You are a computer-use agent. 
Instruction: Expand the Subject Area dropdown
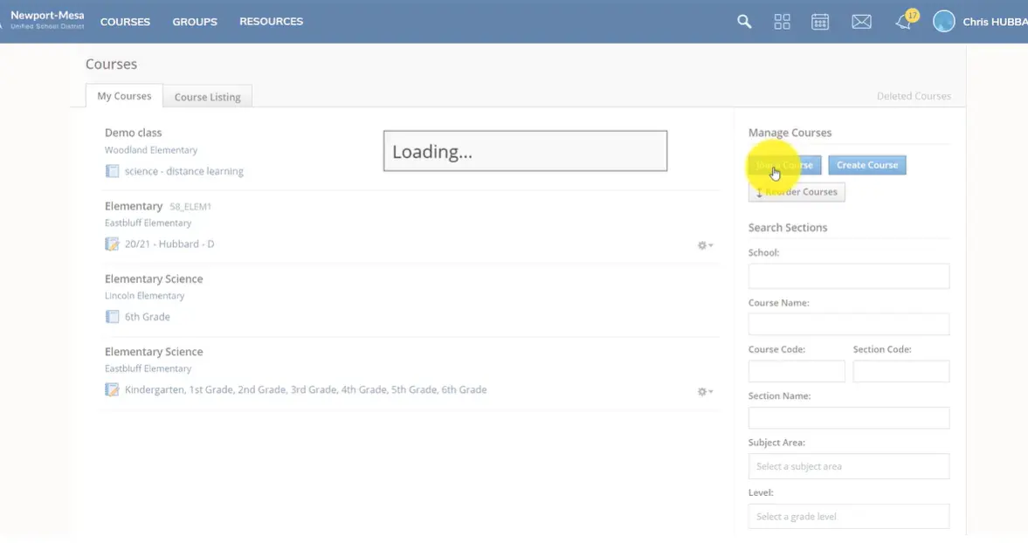coord(848,466)
